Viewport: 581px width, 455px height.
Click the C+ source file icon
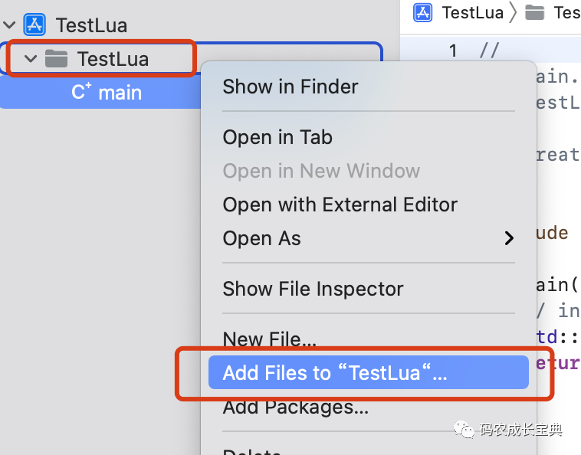(x=80, y=93)
